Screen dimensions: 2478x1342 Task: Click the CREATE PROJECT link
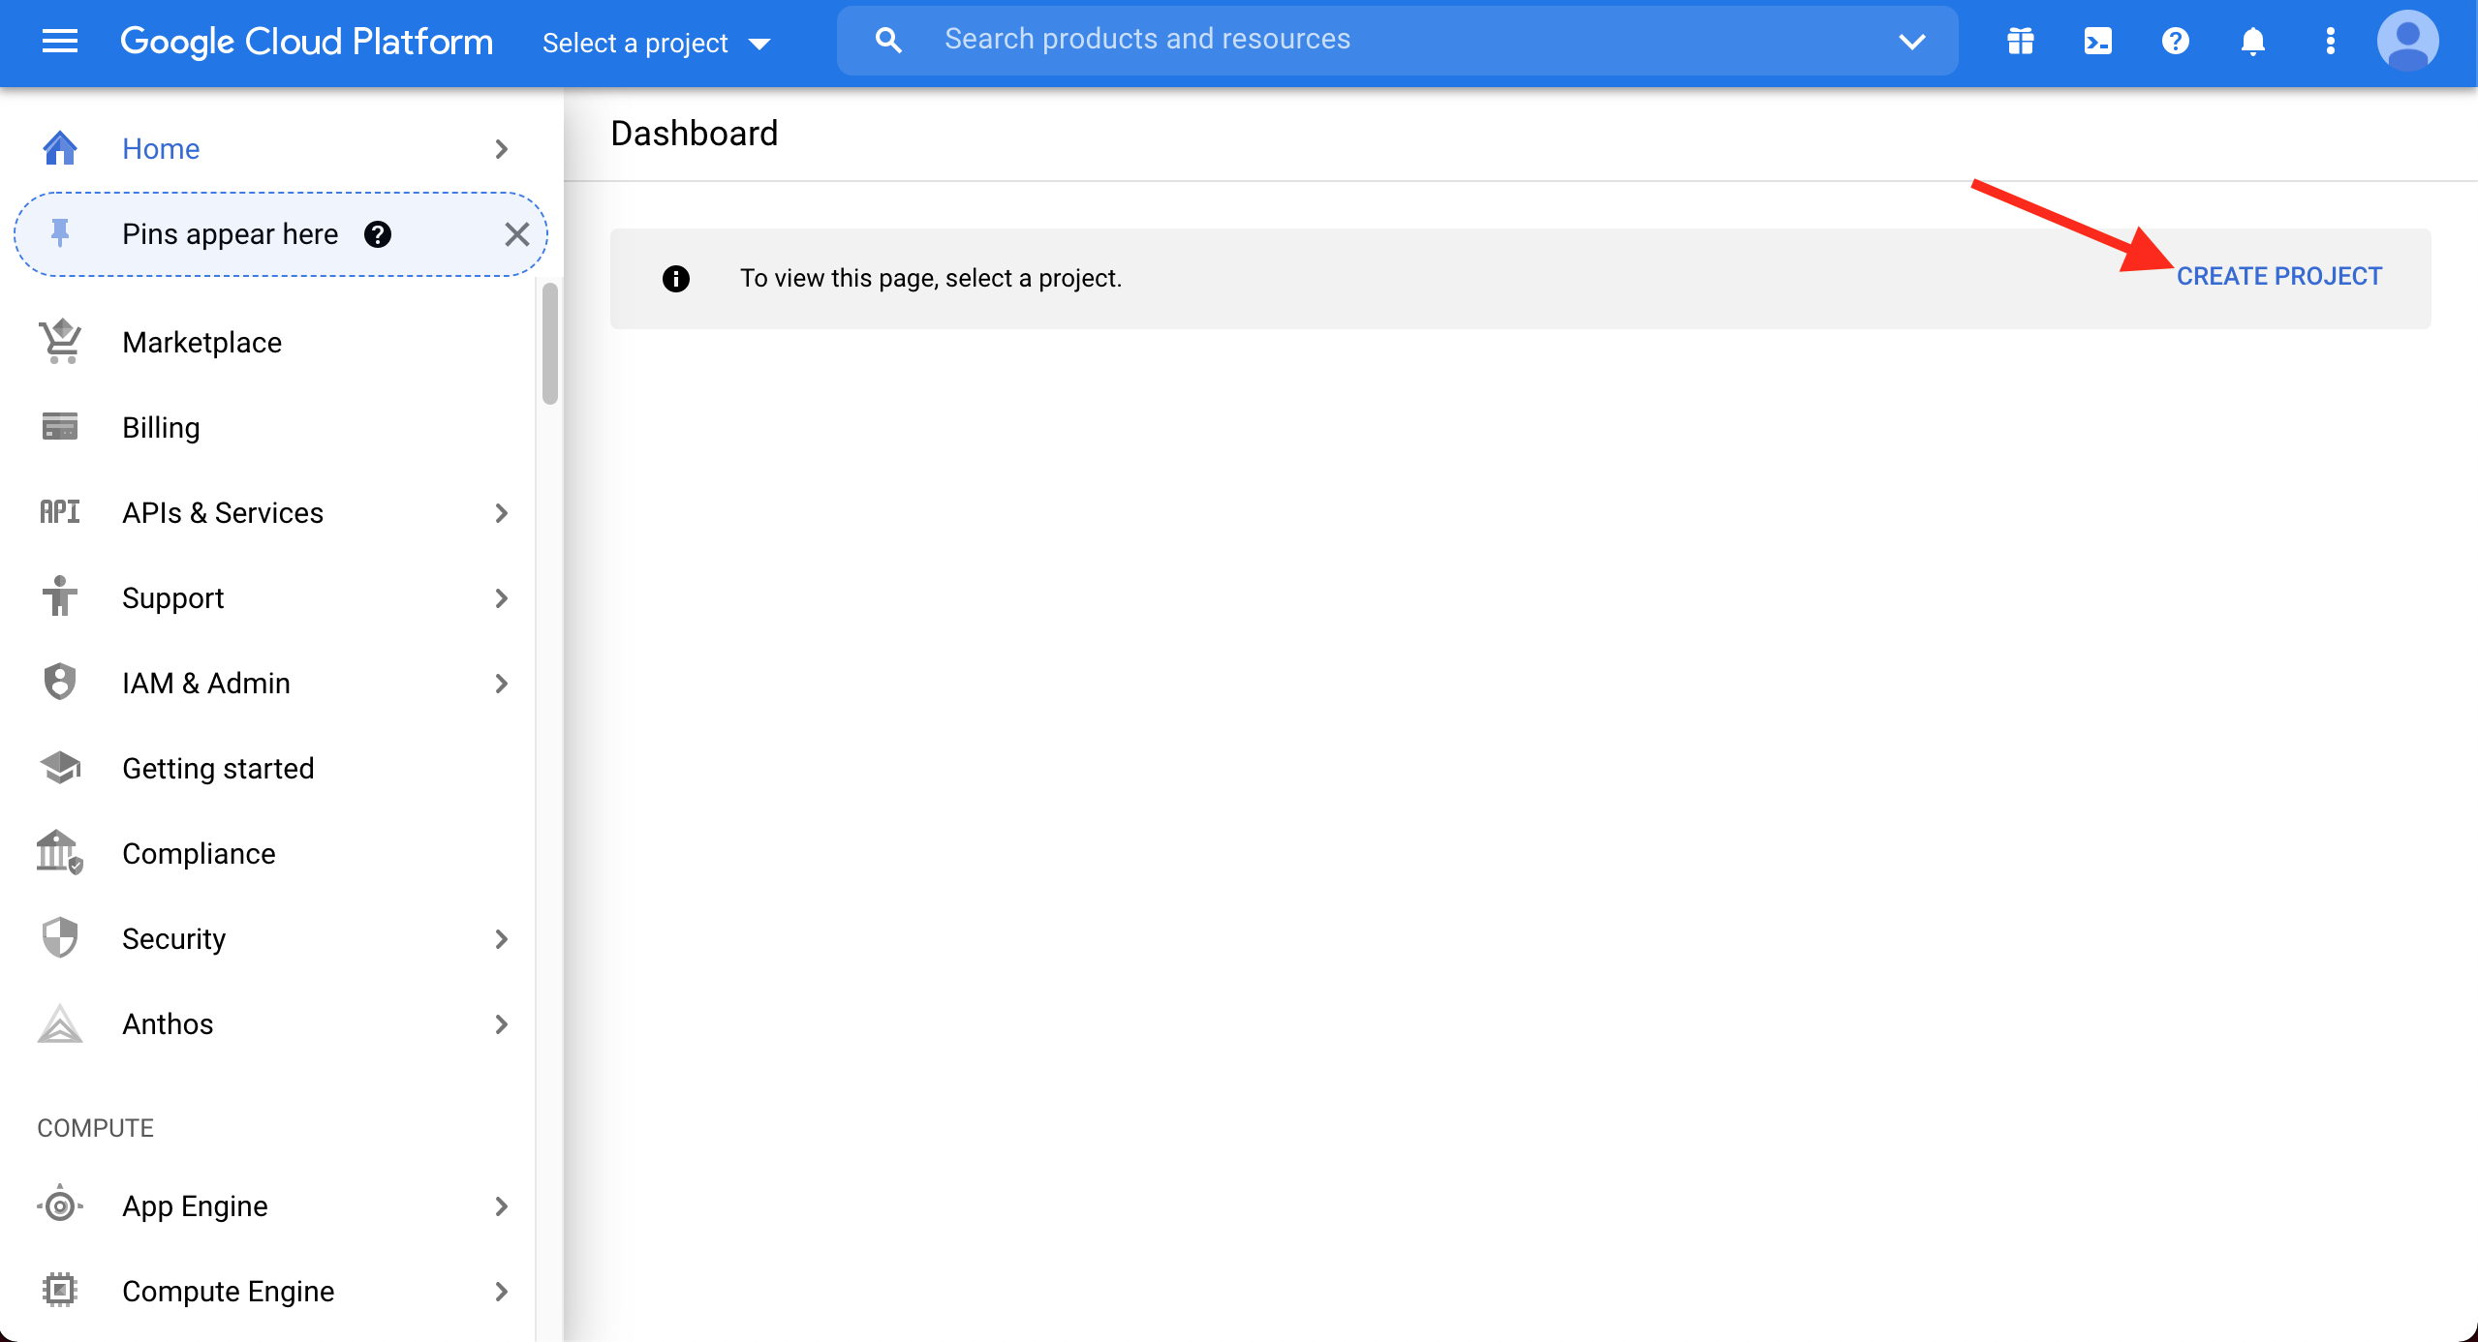click(2278, 277)
